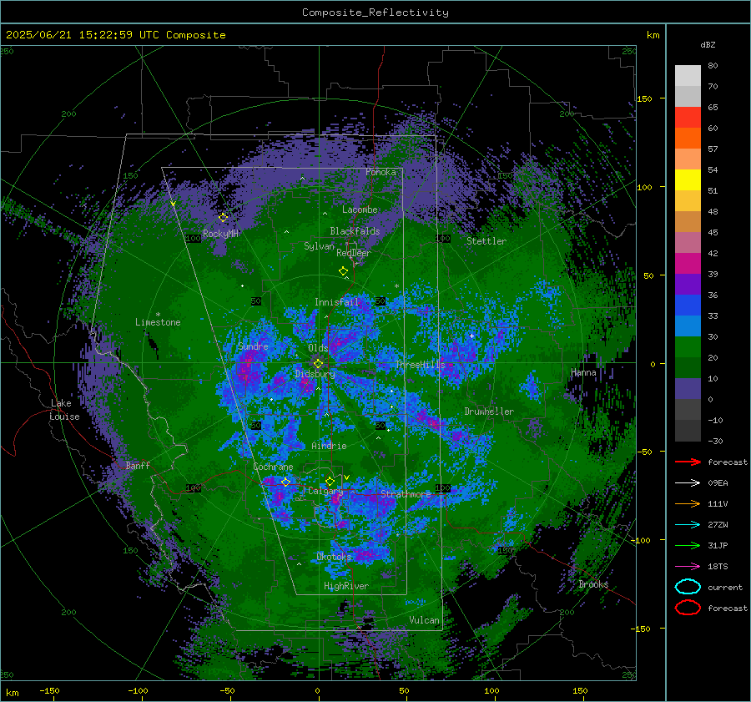751x702 pixels.
Task: Click the Innisfail city label
Action: [x=337, y=302]
